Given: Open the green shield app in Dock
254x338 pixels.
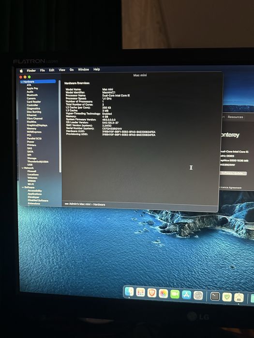Looking at the screenshot, I should [227, 297].
